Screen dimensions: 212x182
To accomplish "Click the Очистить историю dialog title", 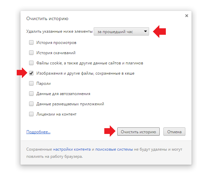I will click(47, 18).
